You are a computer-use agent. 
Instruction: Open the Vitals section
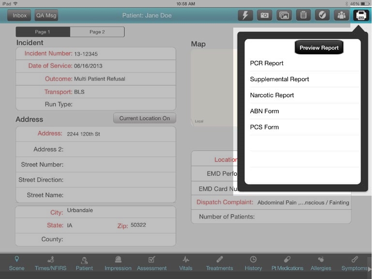coord(186,263)
